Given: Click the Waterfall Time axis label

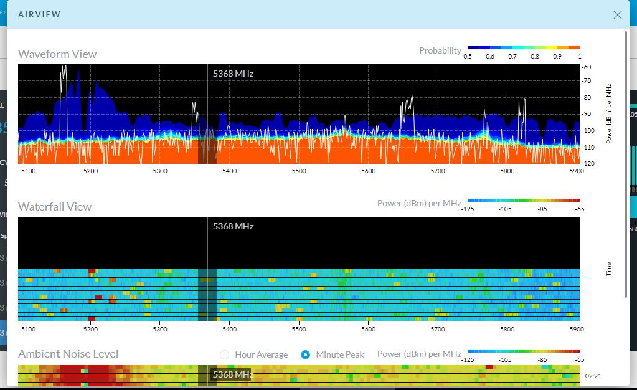Looking at the screenshot, I should pos(608,269).
